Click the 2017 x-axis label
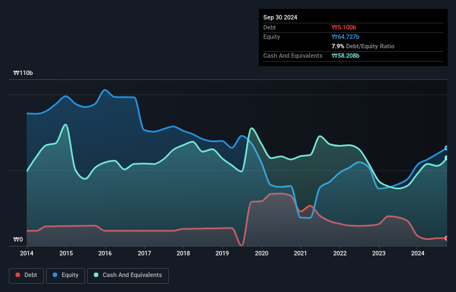456x292 pixels. pyautogui.click(x=144, y=253)
